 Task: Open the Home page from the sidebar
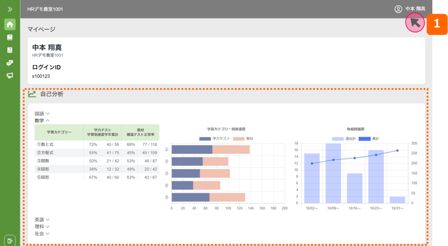point(10,25)
